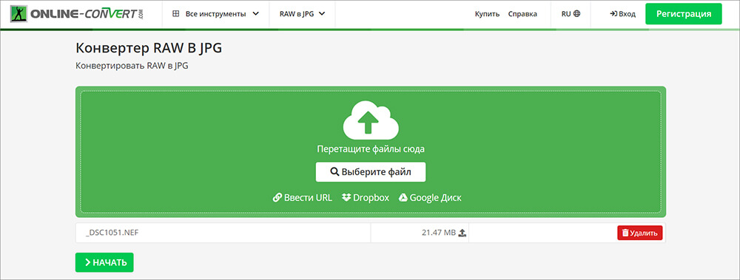Click the 21.47 MB file size
This screenshot has width=740, height=280.
click(x=439, y=233)
